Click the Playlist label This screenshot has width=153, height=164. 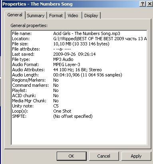point(20,90)
